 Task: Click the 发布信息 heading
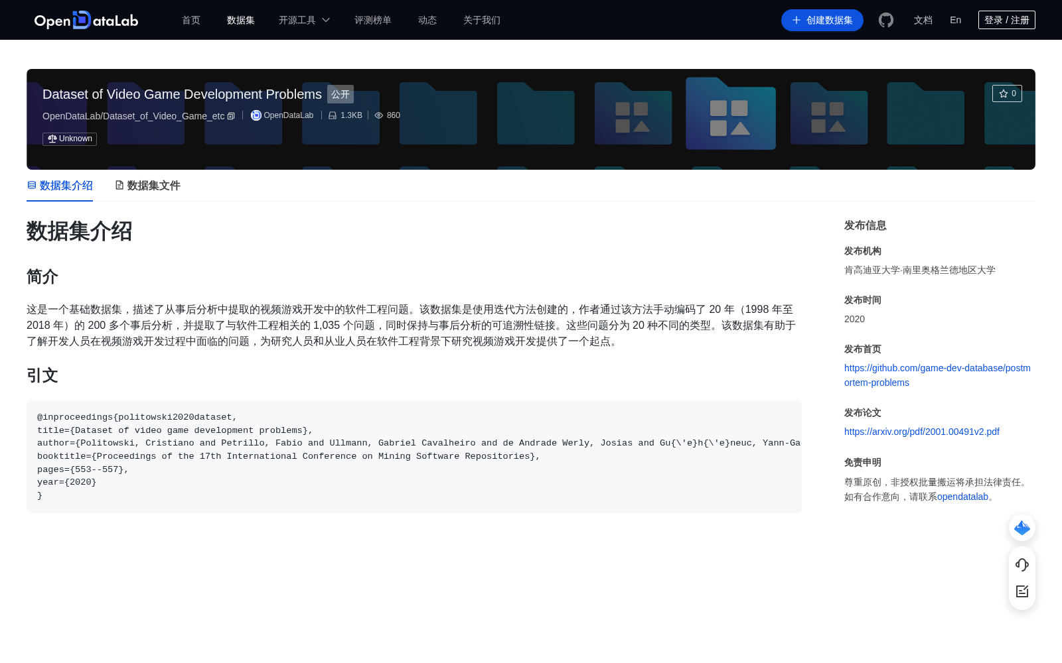coord(866,225)
